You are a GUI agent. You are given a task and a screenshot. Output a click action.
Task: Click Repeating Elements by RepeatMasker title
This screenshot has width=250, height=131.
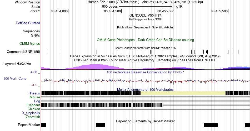pos(145,121)
